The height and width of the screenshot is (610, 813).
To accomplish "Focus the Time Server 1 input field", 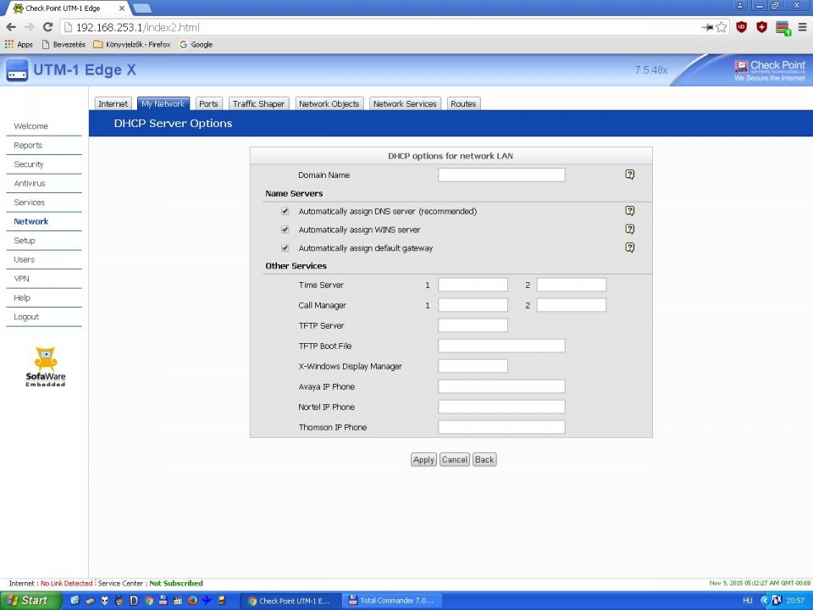I will [x=473, y=285].
